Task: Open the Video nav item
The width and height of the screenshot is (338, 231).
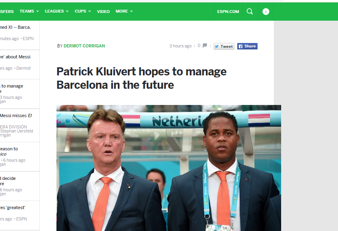Action: click(103, 11)
